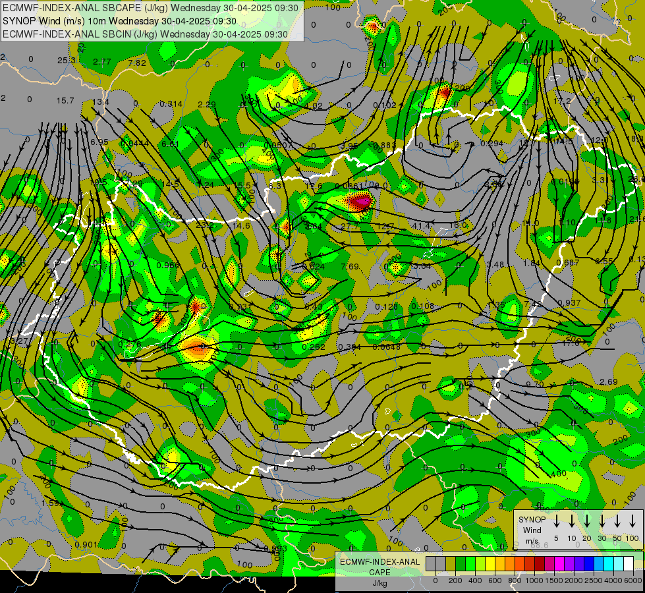Click the 7.42 value on the map
Image resolution: width=645 pixels, height=593 pixels.
(x=533, y=304)
